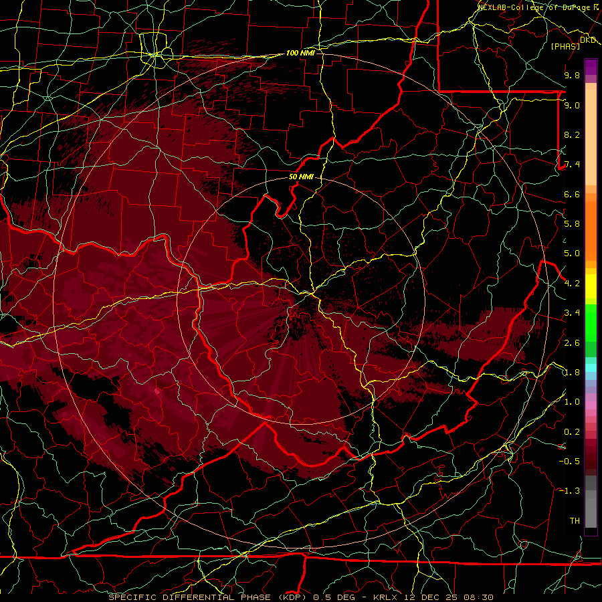The image size is (602, 602).
Task: Click the 'KRLX' station ID in the caption
Action: 387,597
